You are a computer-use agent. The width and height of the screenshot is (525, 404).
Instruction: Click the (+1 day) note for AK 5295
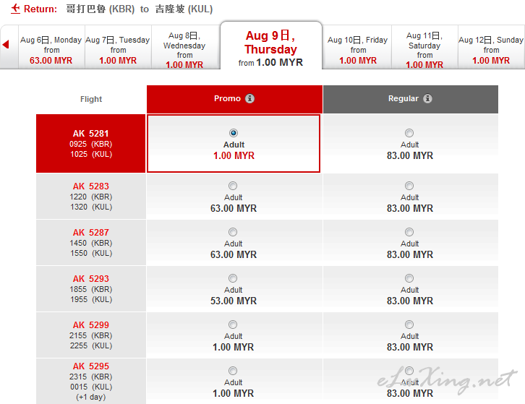90,397
